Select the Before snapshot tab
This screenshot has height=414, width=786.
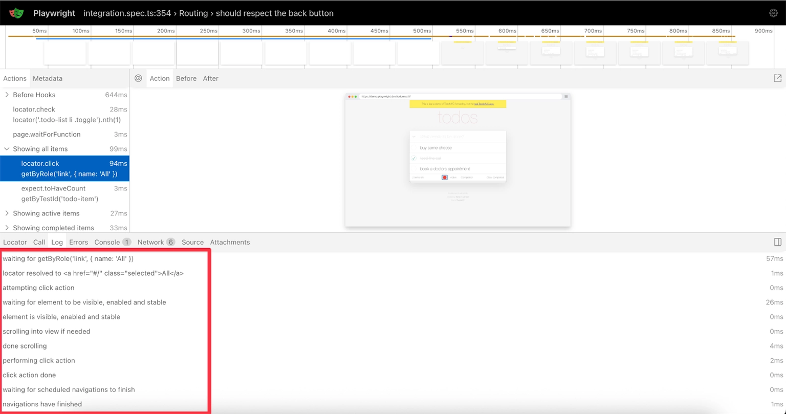pyautogui.click(x=186, y=78)
